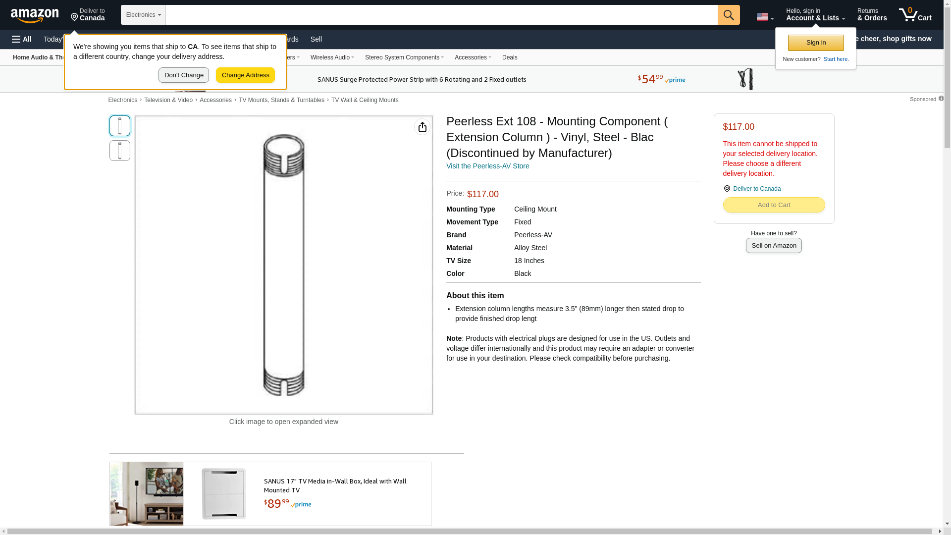Expand the Wireless Audio menu
This screenshot has height=535, width=951.
pos(332,57)
